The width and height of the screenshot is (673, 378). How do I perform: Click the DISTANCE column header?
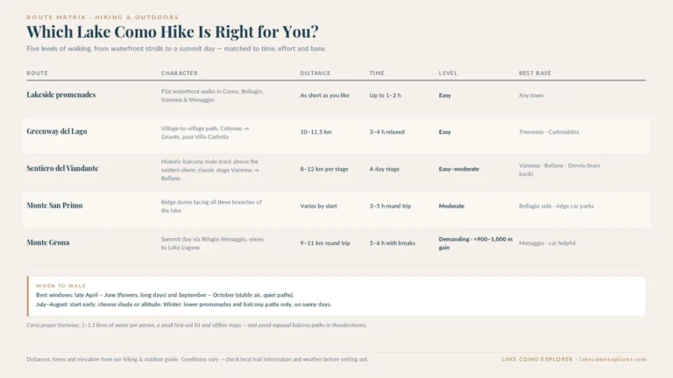pos(315,73)
